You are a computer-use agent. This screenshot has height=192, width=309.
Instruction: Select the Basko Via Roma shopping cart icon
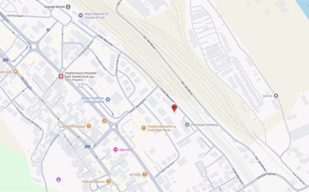[107, 99]
